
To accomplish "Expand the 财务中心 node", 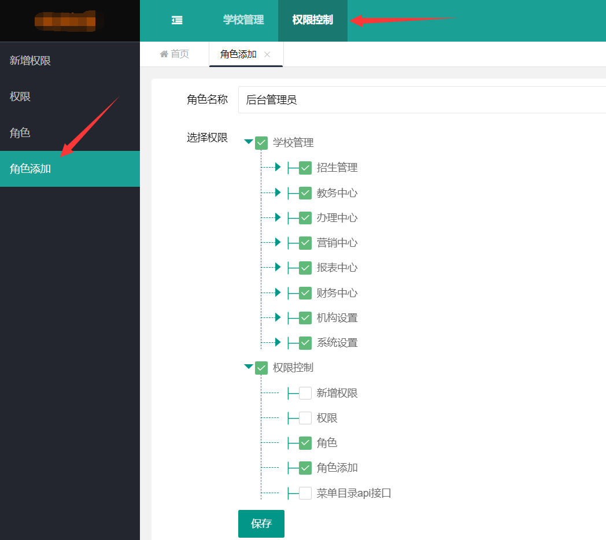I will 278,292.
